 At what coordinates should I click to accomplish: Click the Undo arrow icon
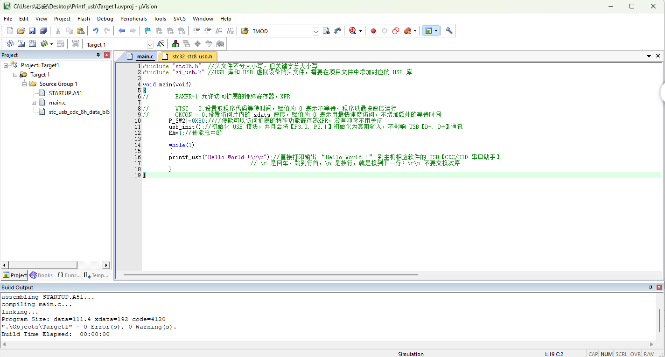(x=96, y=31)
